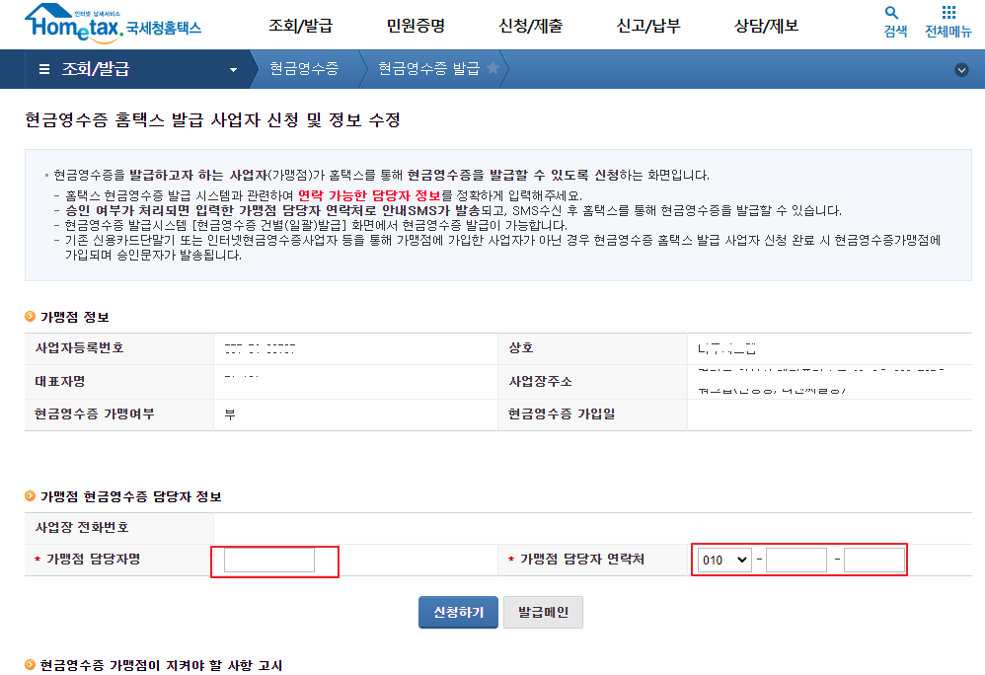The height and width of the screenshot is (675, 985).
Task: Open the 전체메뉴 grid icon
Action: [948, 14]
